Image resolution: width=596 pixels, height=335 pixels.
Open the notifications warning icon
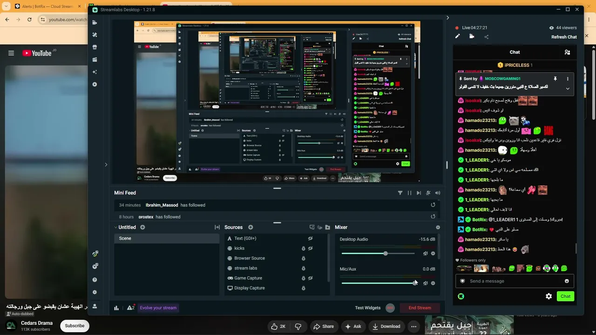pos(130,308)
